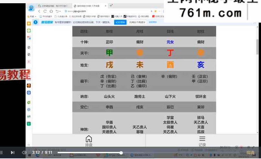Open the orange sidebar icon at top
The image size is (261, 159).
click(x=29, y=23)
